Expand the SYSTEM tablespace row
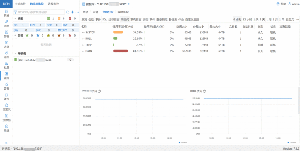The height and width of the screenshot is (151, 300). pyautogui.click(x=83, y=32)
